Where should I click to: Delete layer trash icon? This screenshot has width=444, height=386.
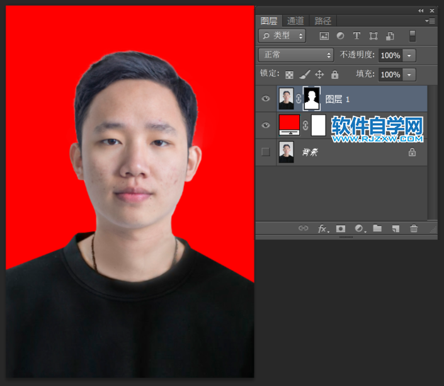[414, 228]
